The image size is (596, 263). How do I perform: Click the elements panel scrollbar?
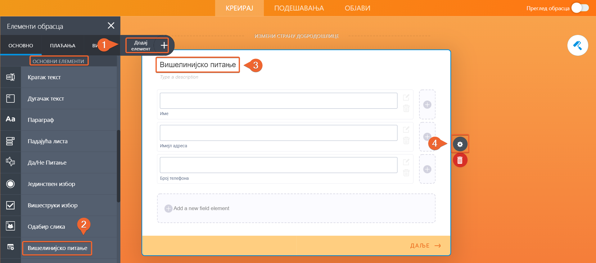[x=118, y=166]
